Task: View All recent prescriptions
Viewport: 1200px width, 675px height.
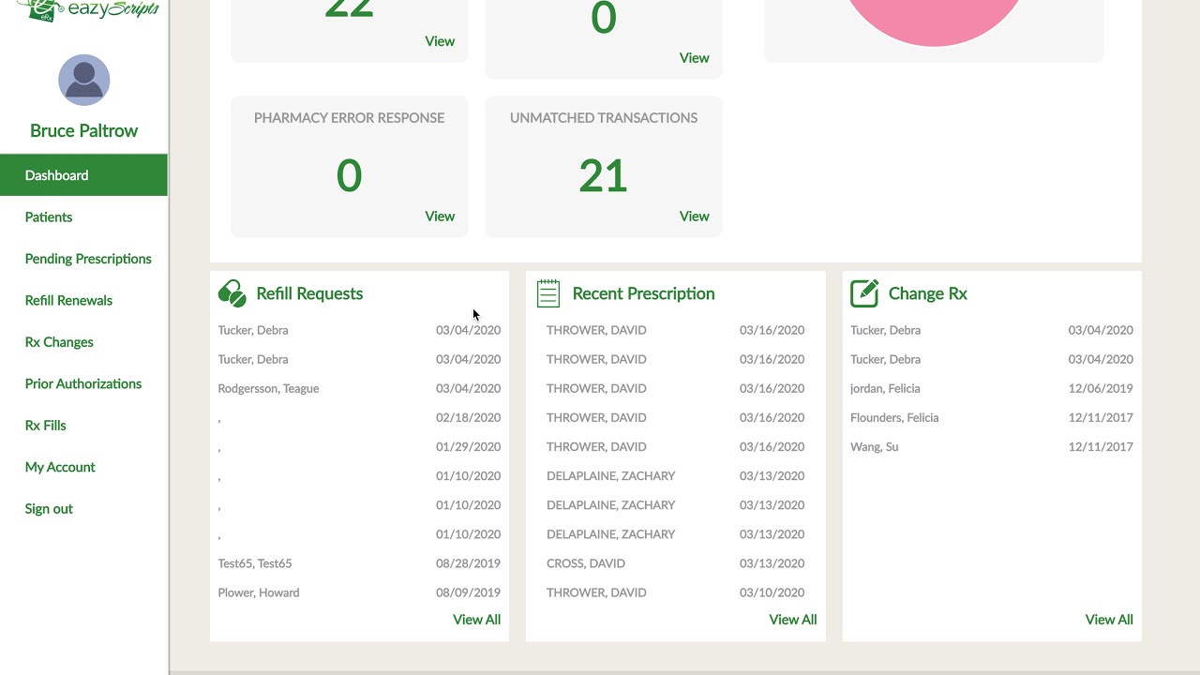Action: pos(793,620)
